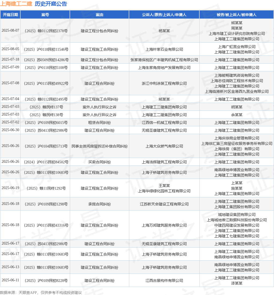The width and height of the screenshot is (274, 295).
Task: Click defendant 上海广虹置业有限公司
Action: (237, 47)
